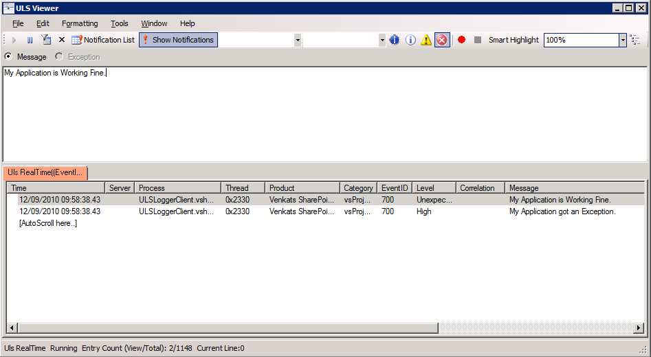Image resolution: width=651 pixels, height=357 pixels.
Task: Toggle Show Notifications button
Action: pyautogui.click(x=178, y=40)
